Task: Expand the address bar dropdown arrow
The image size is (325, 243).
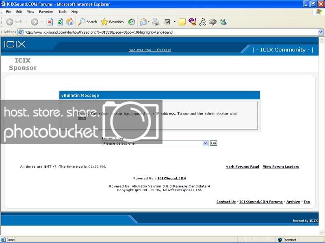Action: point(321,32)
